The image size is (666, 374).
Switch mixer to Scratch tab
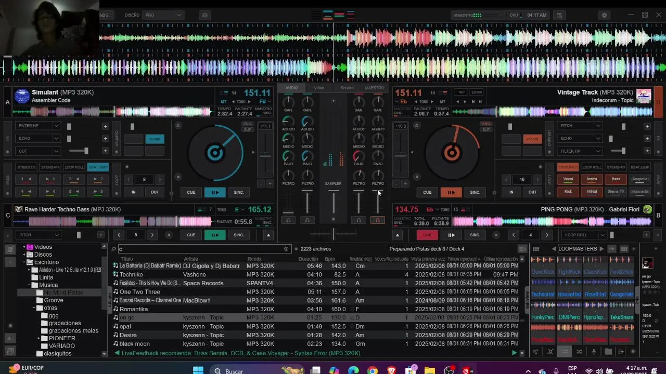coord(347,88)
